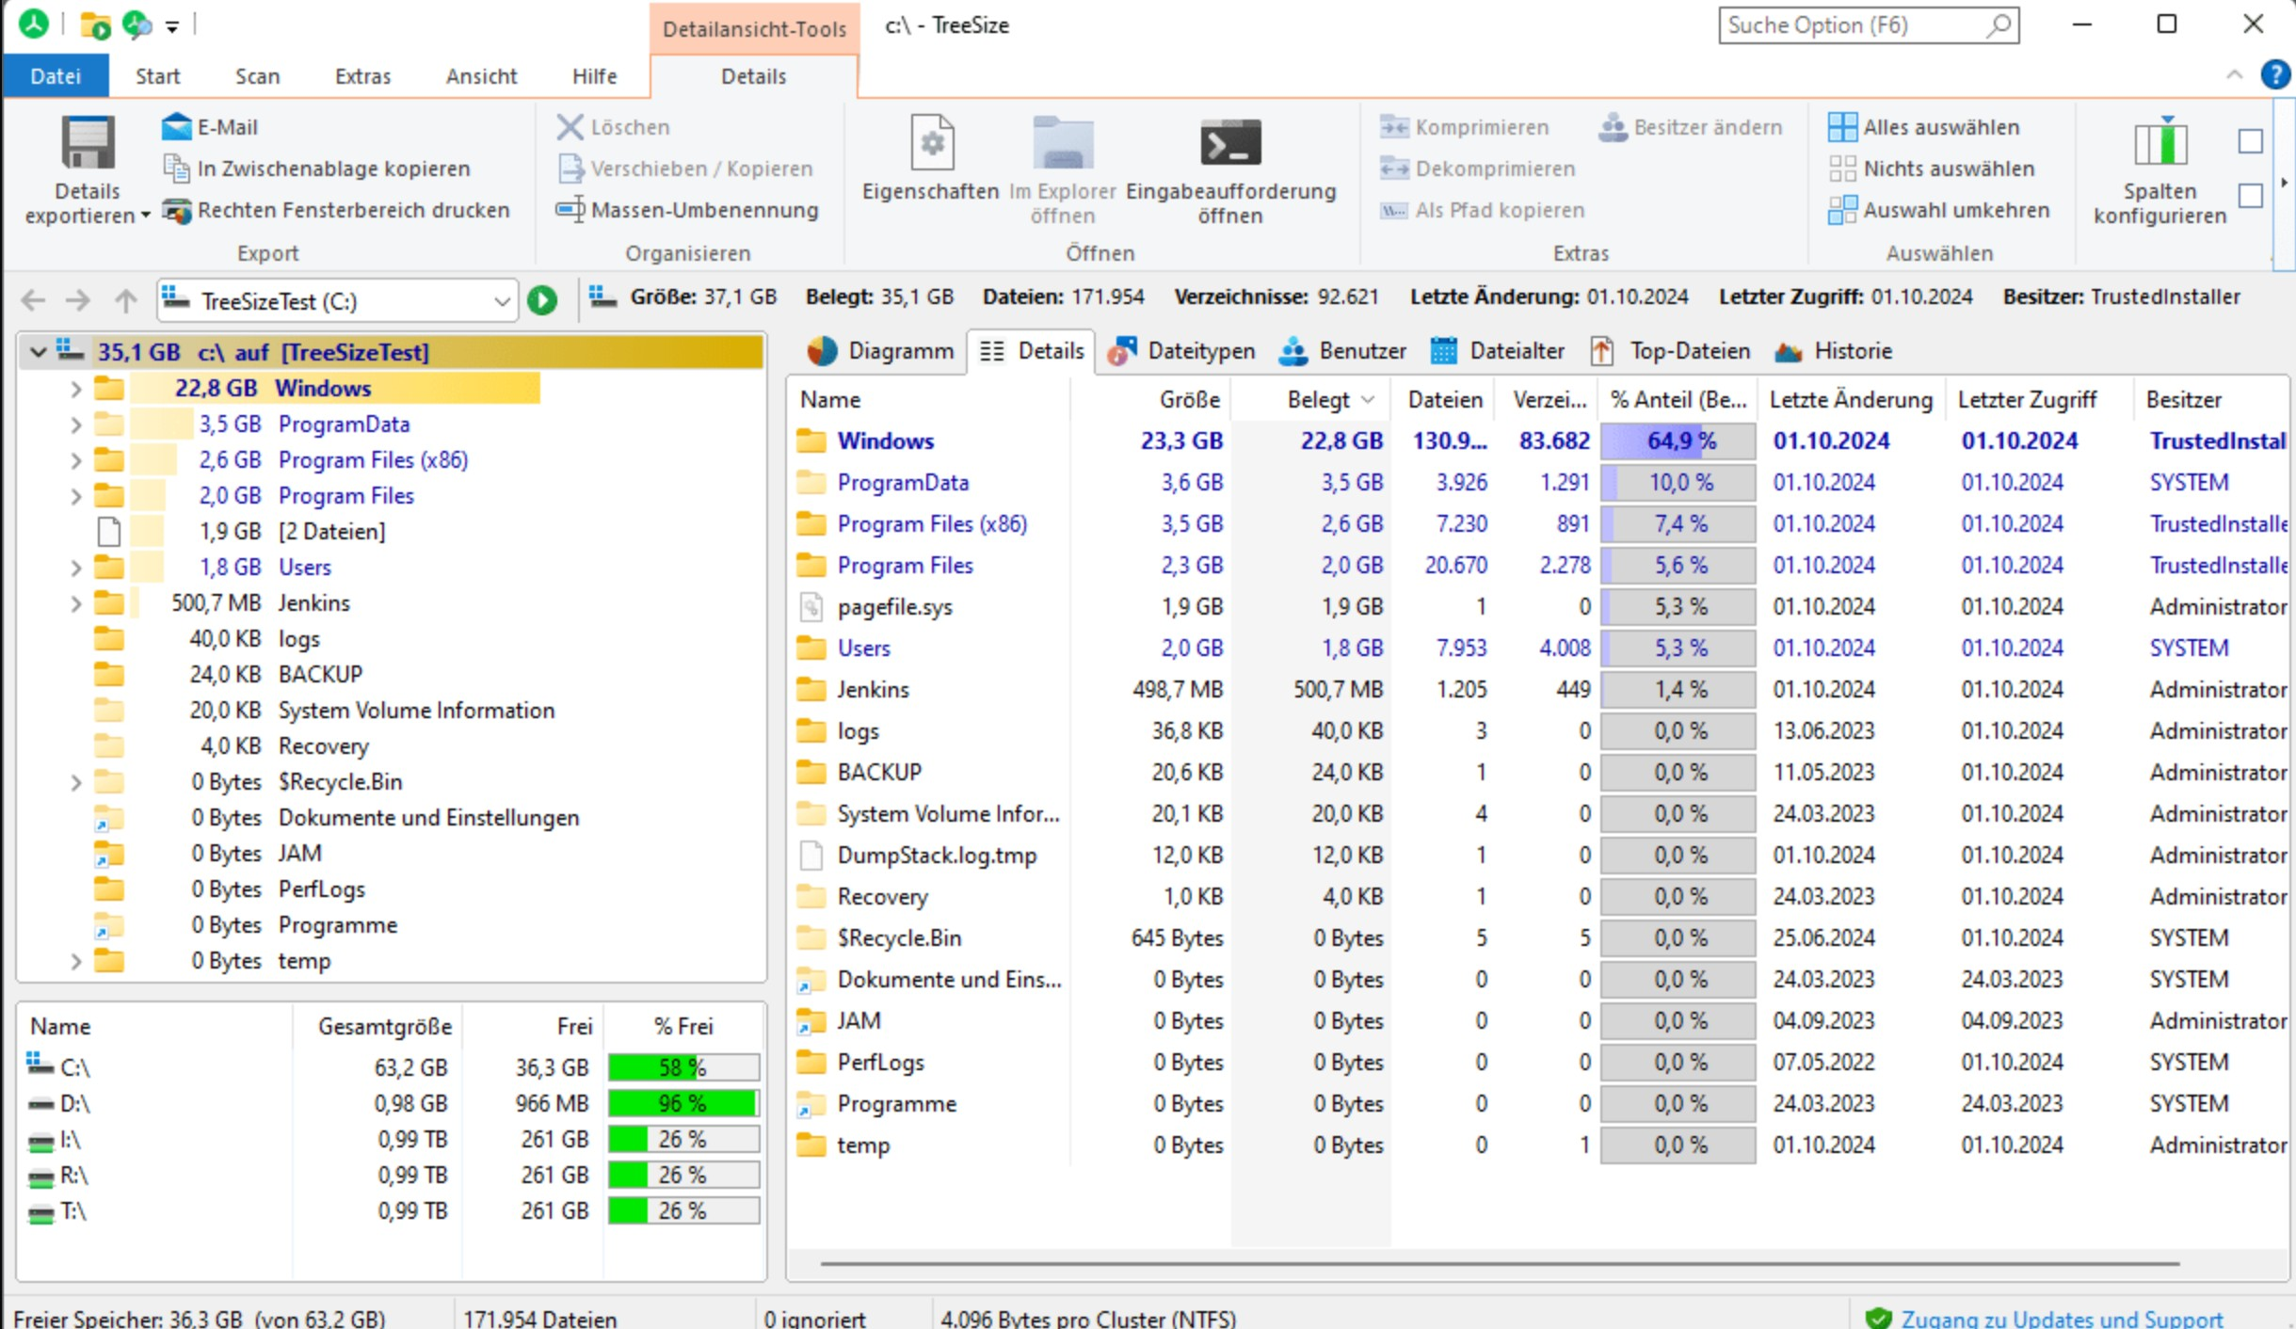This screenshot has width=2296, height=1329.
Task: Open the Top-Dateien view tab
Action: [1670, 351]
